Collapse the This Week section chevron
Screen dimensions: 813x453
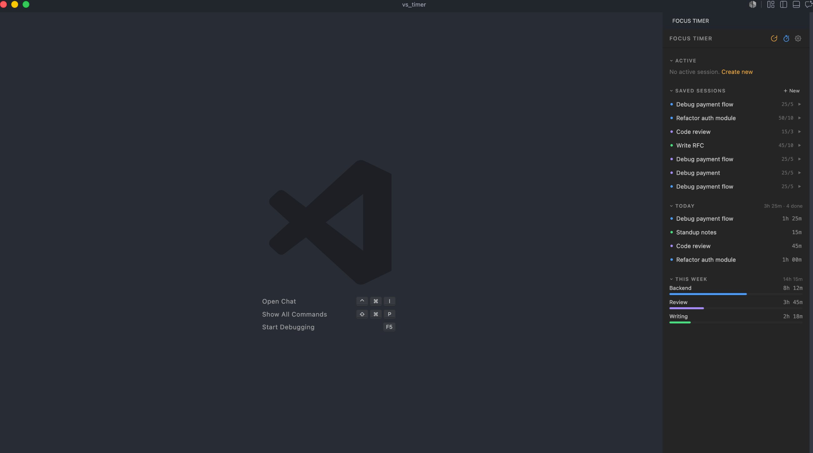671,279
